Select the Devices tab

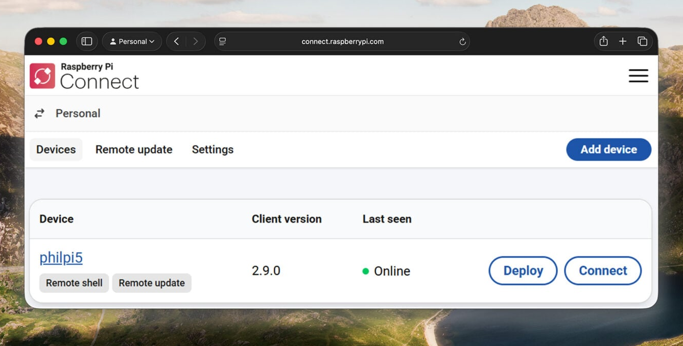[x=56, y=150]
